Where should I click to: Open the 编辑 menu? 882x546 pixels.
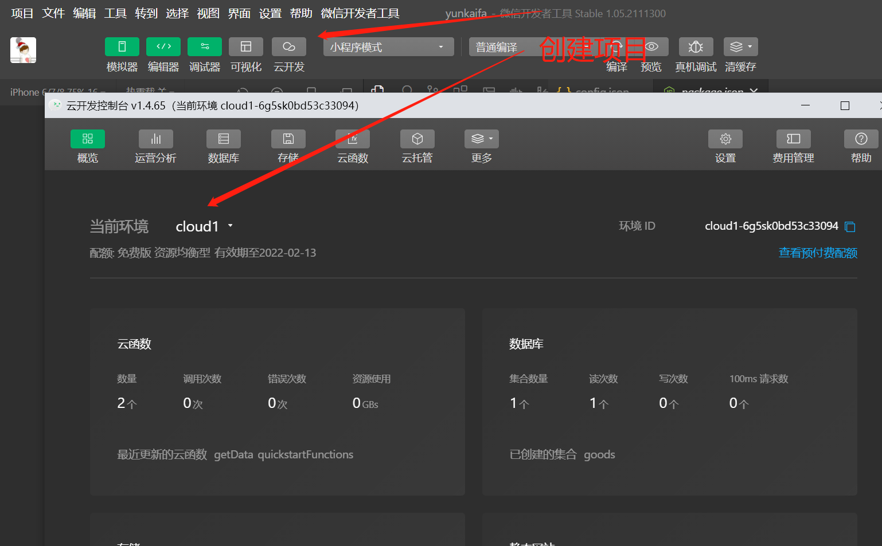[x=84, y=13]
